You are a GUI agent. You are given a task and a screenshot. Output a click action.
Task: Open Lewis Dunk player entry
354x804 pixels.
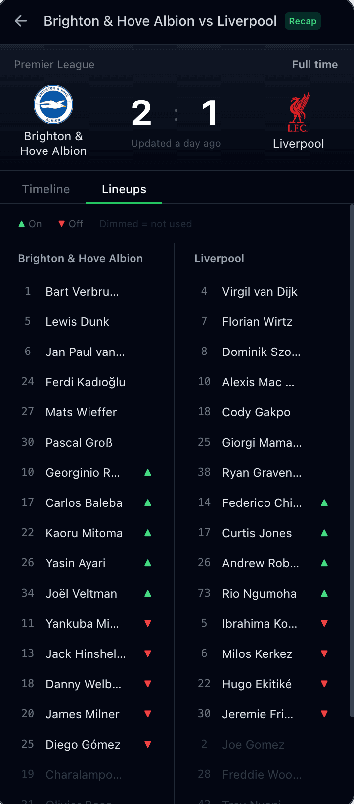[77, 322]
